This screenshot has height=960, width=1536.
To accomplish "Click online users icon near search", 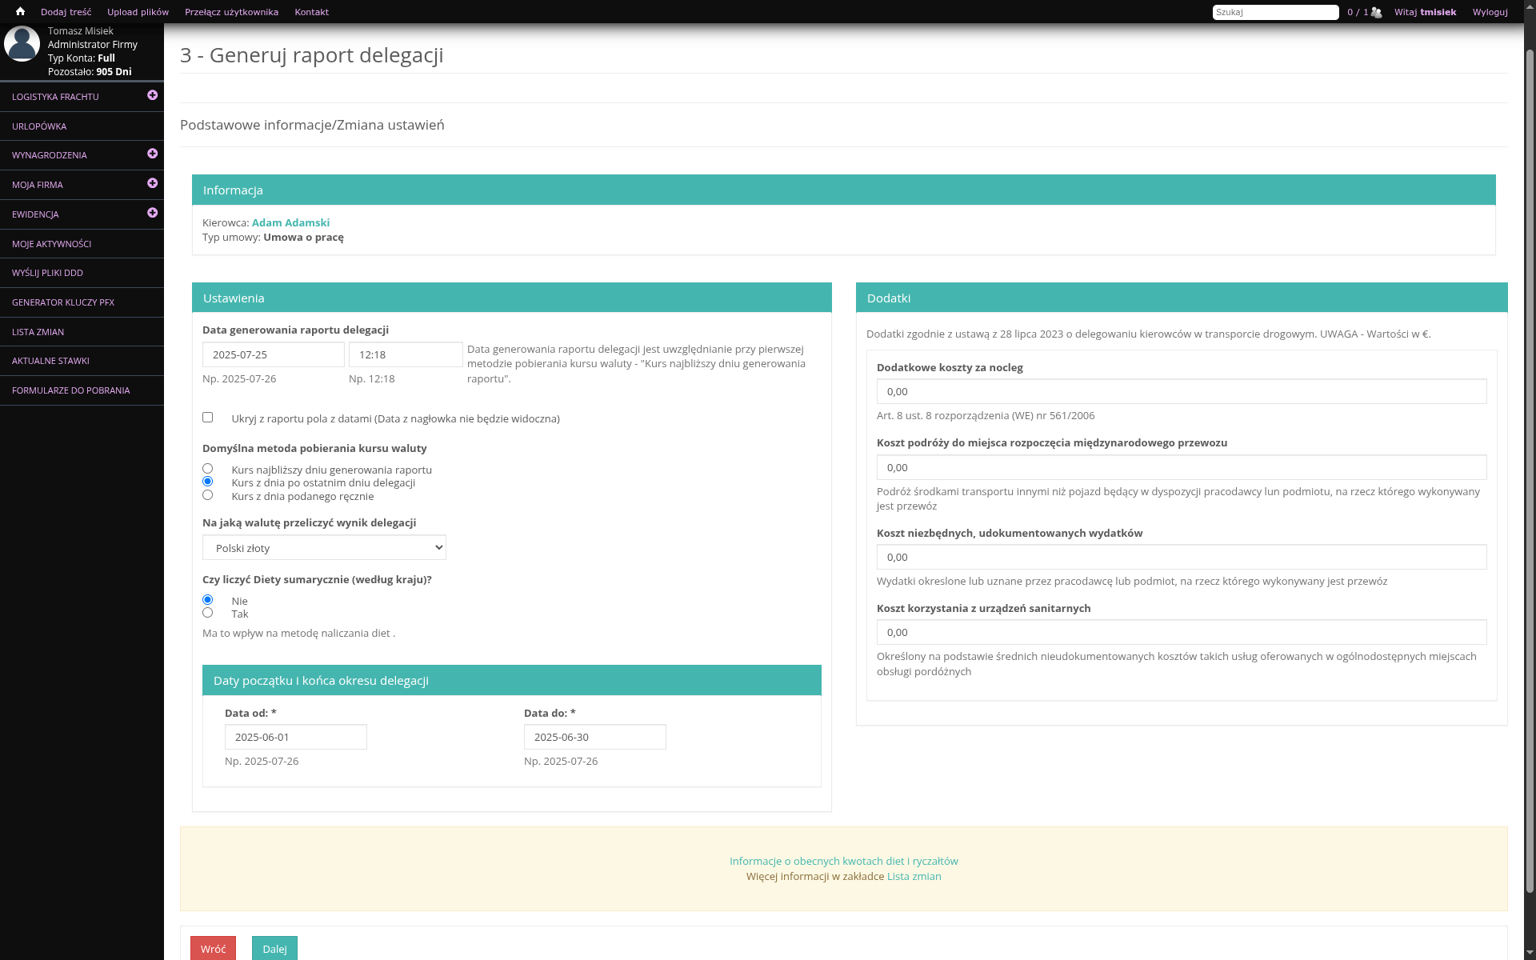I will [x=1376, y=12].
